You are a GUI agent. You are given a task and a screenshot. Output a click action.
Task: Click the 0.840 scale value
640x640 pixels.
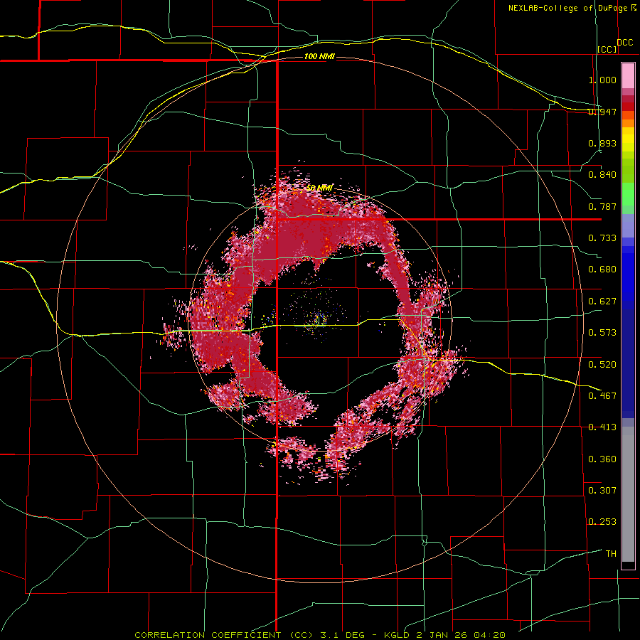(x=602, y=175)
